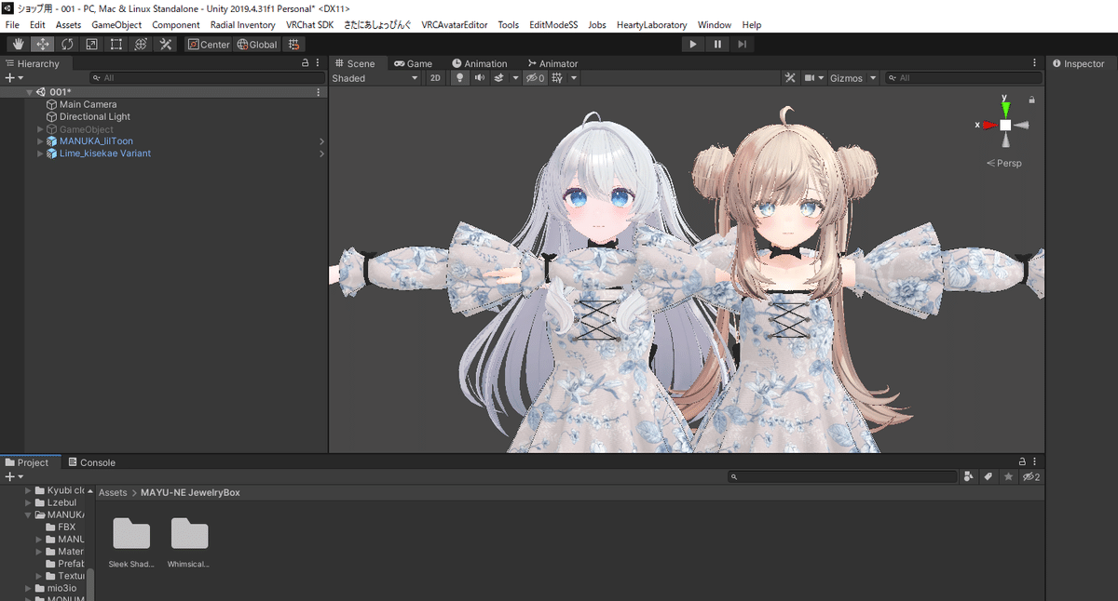The width and height of the screenshot is (1118, 601).
Task: Open the Gizmos dropdown
Action: [x=849, y=77]
